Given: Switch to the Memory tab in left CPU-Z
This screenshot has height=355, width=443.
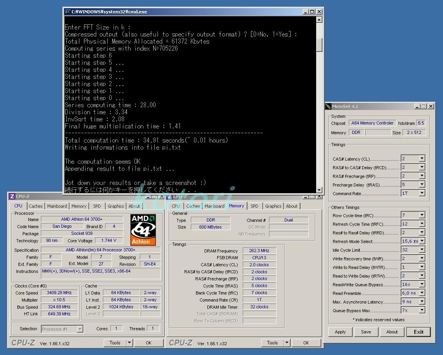Looking at the screenshot, I should (x=79, y=206).
